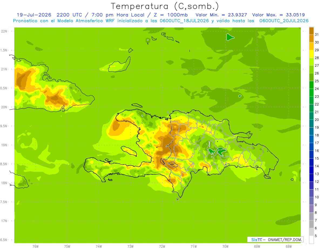Select the colorbar segment between 16 and 17

(x=311, y=147)
